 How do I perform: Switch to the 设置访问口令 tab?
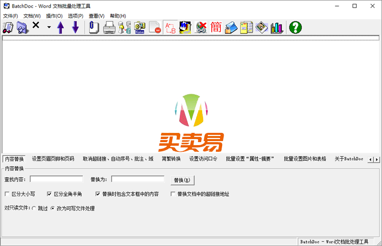coord(203,159)
